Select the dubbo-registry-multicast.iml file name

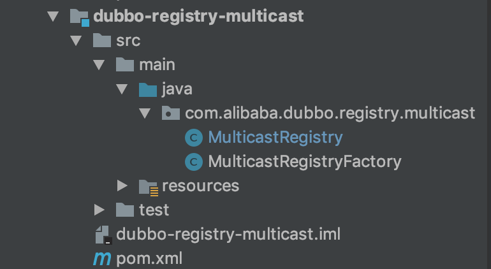click(x=228, y=235)
